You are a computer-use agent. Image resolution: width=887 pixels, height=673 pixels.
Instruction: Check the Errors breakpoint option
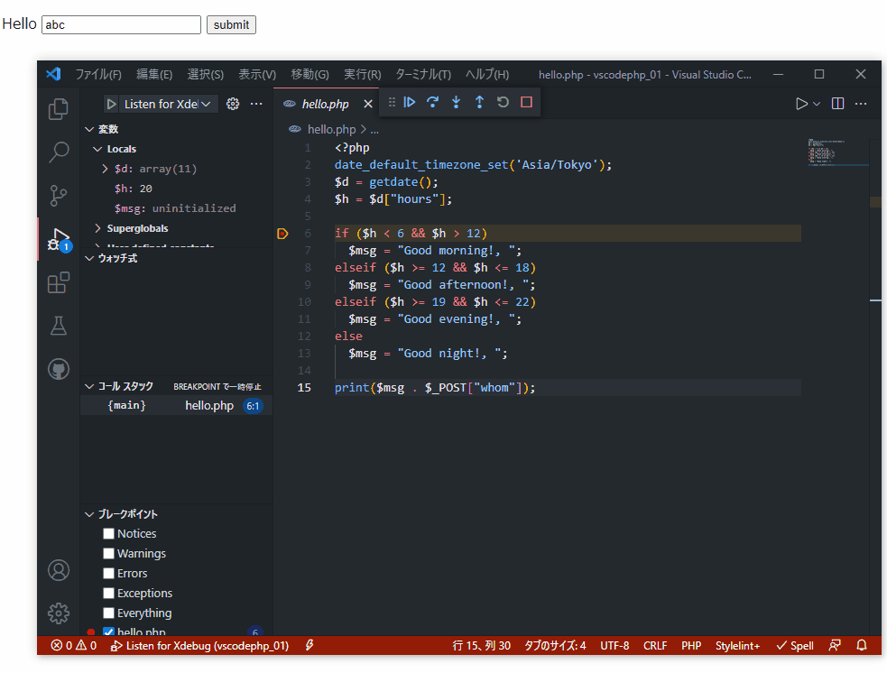click(109, 573)
